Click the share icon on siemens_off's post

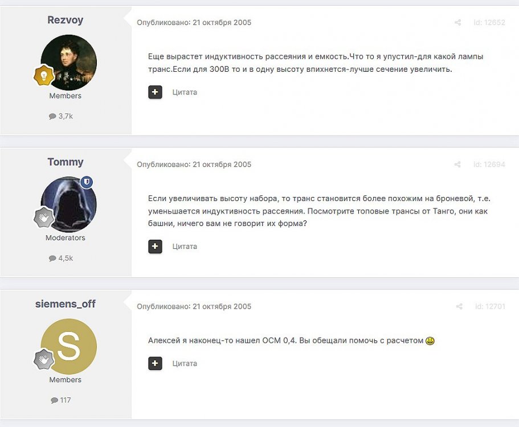tap(459, 306)
